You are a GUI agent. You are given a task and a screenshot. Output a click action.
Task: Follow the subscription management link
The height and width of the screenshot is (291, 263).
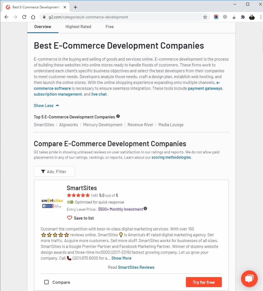point(58,94)
